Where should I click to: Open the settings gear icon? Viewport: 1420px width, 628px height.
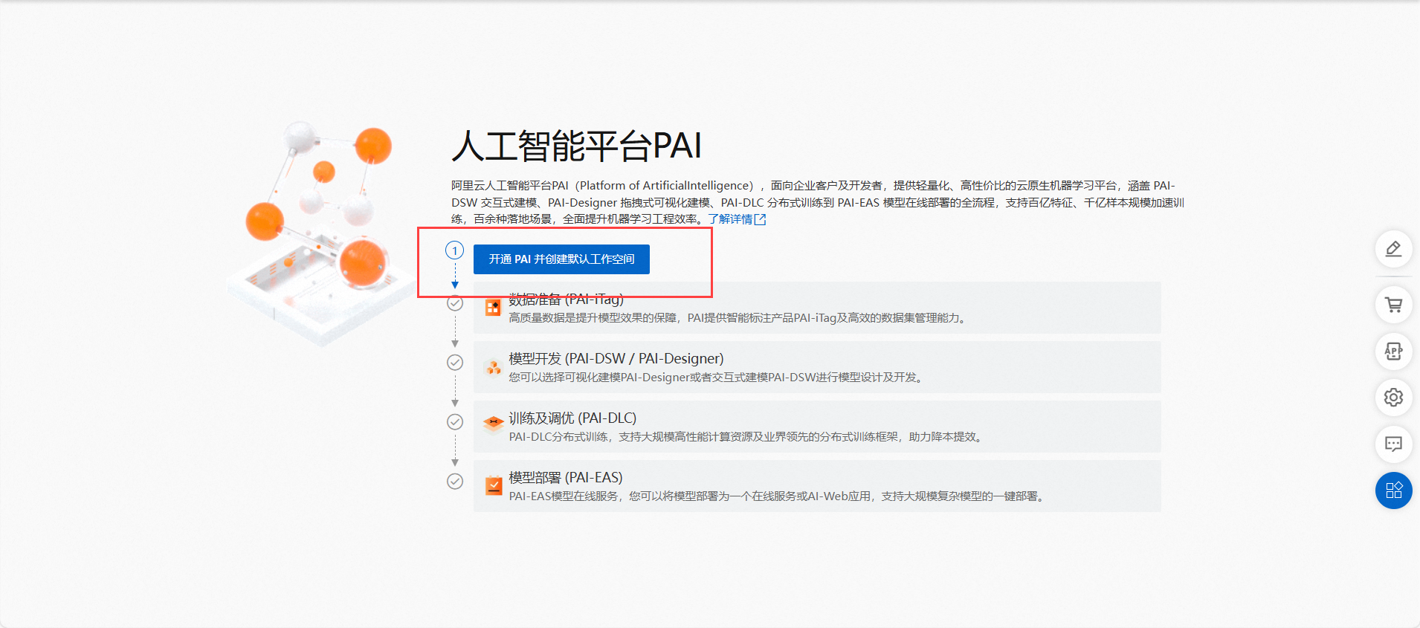(x=1393, y=398)
